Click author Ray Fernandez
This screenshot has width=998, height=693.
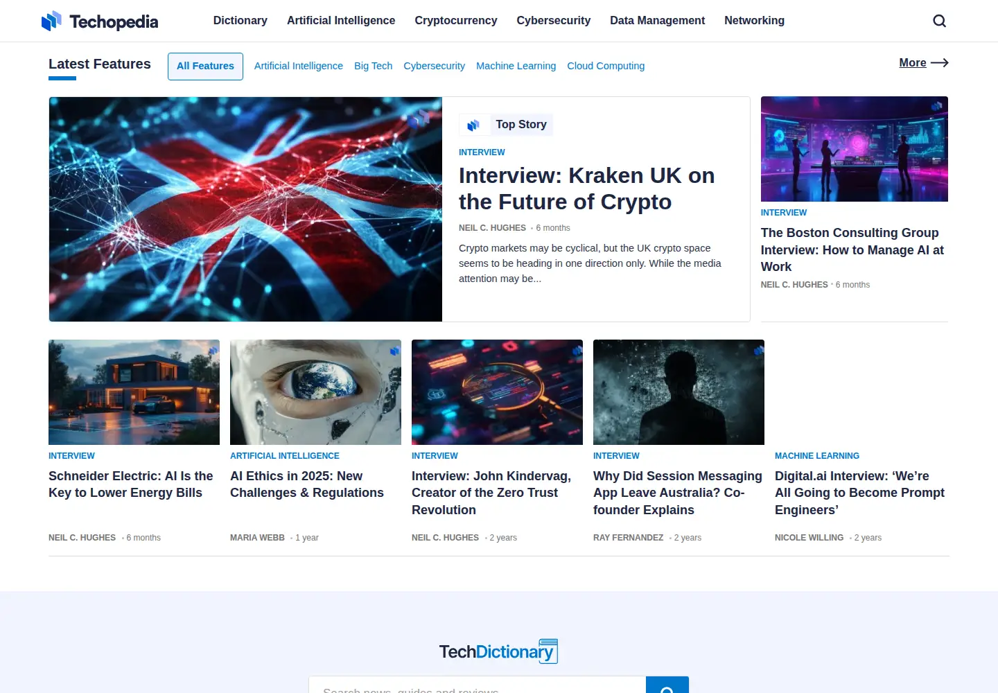click(628, 538)
